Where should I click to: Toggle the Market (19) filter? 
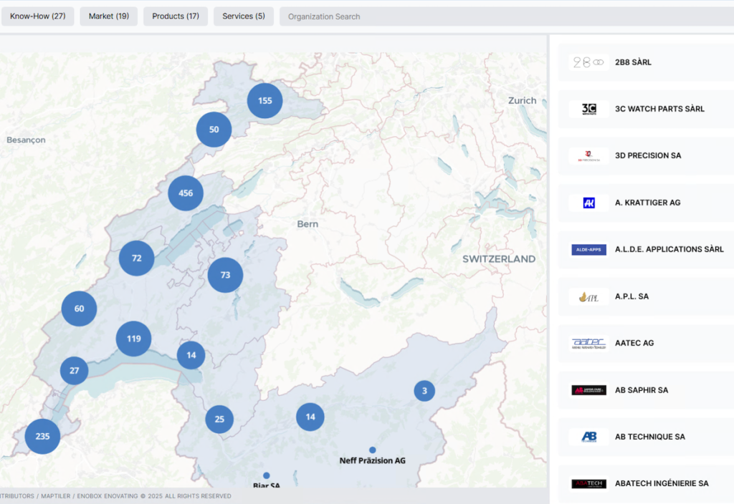click(x=108, y=16)
